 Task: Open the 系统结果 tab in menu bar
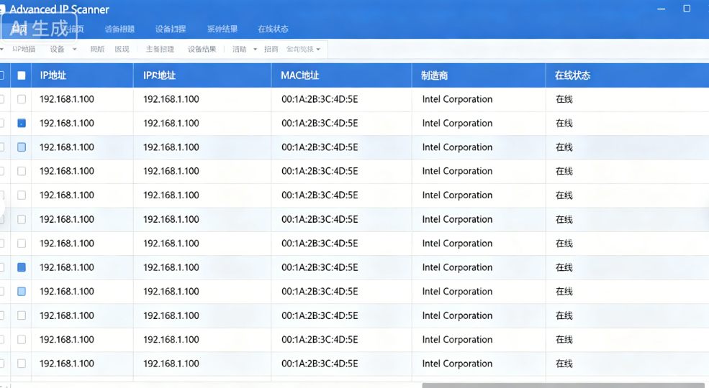[222, 29]
